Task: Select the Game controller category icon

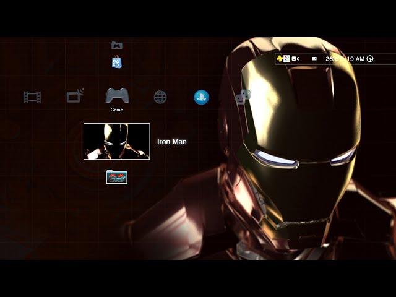Action: click(117, 96)
